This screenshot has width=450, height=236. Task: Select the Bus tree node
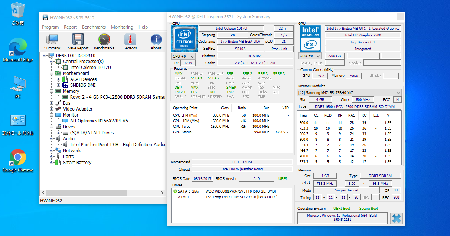pyautogui.click(x=66, y=103)
